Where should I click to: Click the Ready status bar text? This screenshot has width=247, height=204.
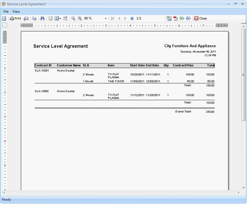(x=6, y=199)
